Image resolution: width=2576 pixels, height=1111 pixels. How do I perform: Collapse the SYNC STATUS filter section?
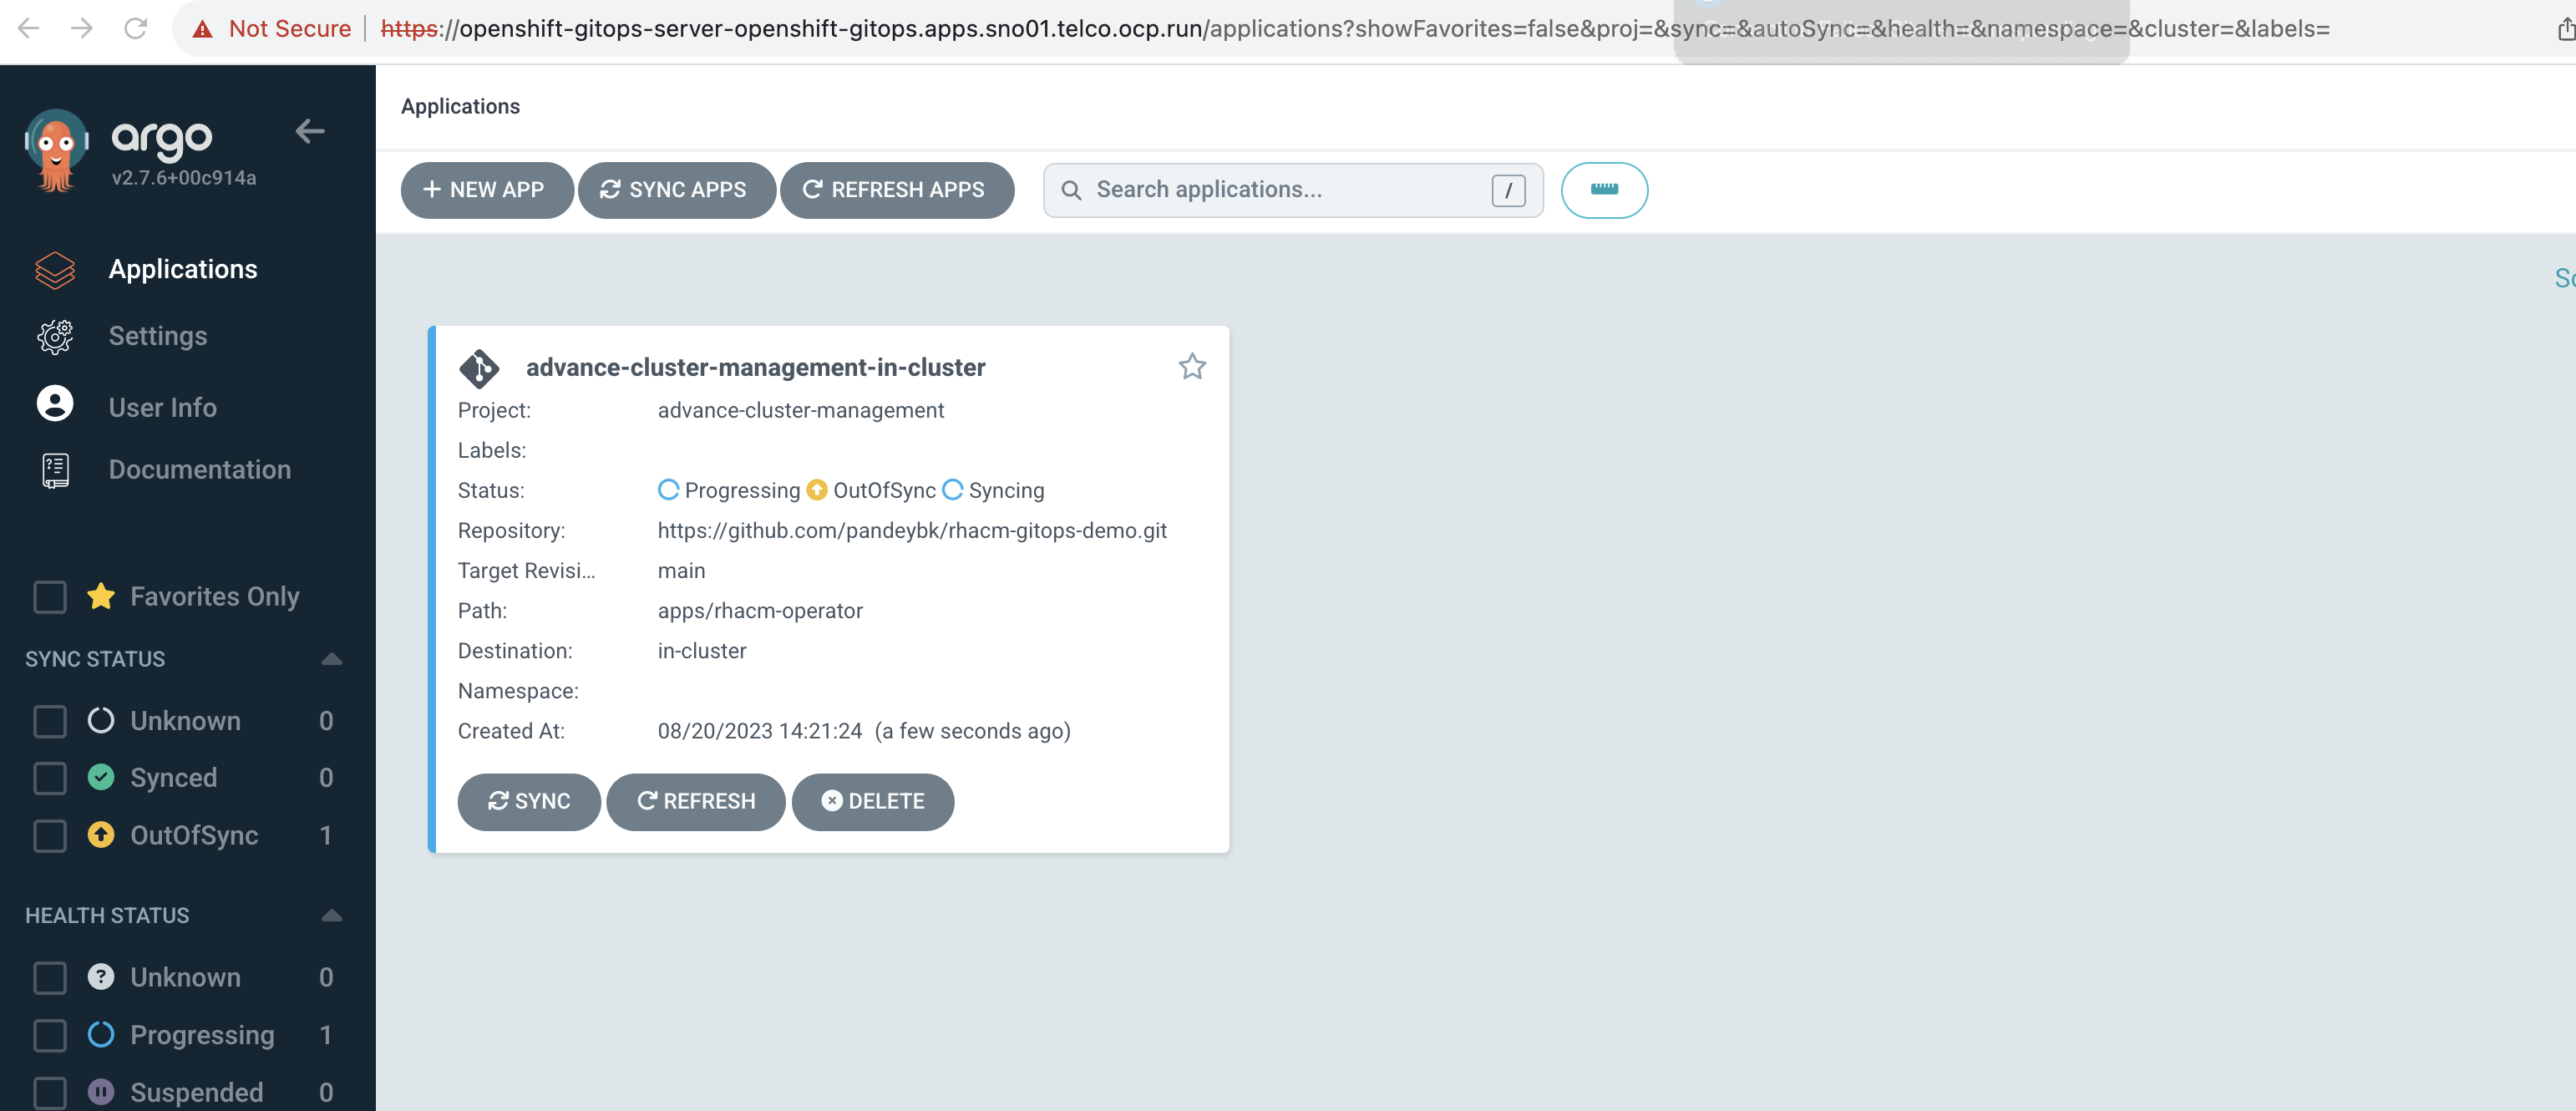click(332, 659)
